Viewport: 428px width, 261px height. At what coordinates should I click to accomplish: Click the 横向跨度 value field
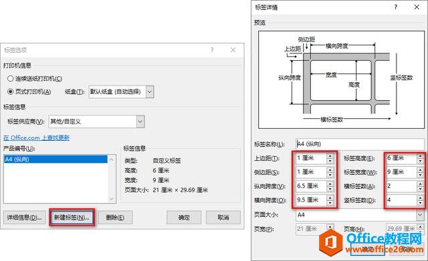[311, 200]
